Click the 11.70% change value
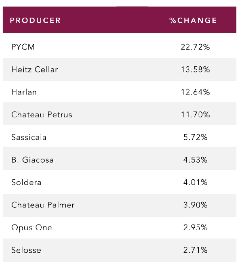 195,115
